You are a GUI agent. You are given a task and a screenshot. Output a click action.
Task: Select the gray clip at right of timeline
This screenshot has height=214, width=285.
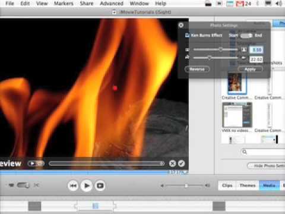(219, 206)
